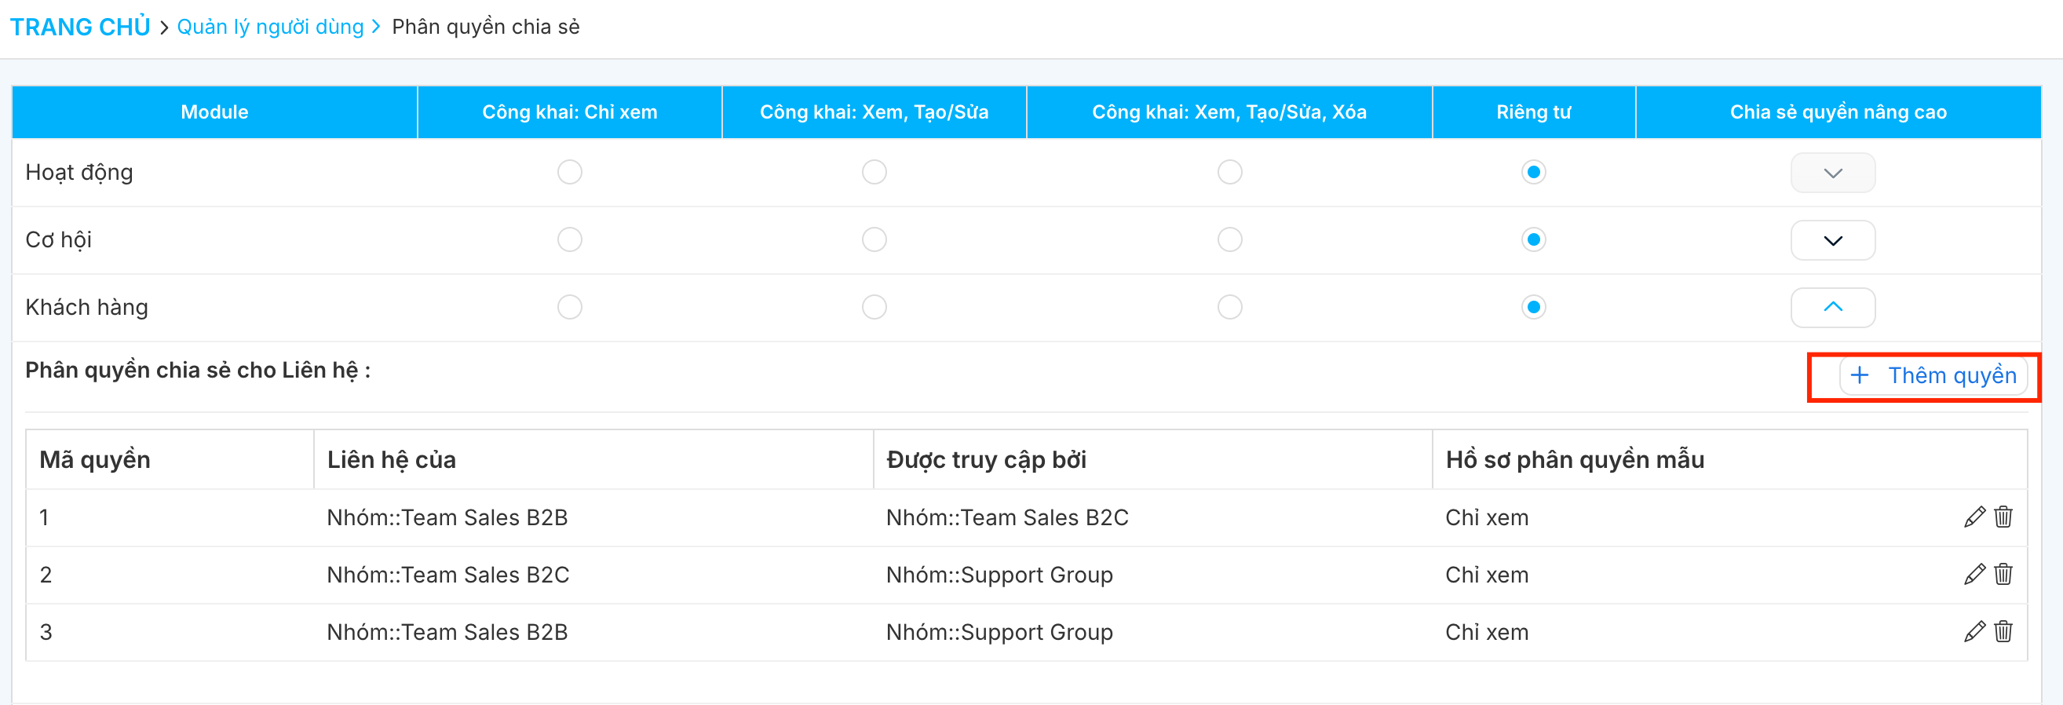Open Quản lý người dùng breadcrumb

coord(270,27)
